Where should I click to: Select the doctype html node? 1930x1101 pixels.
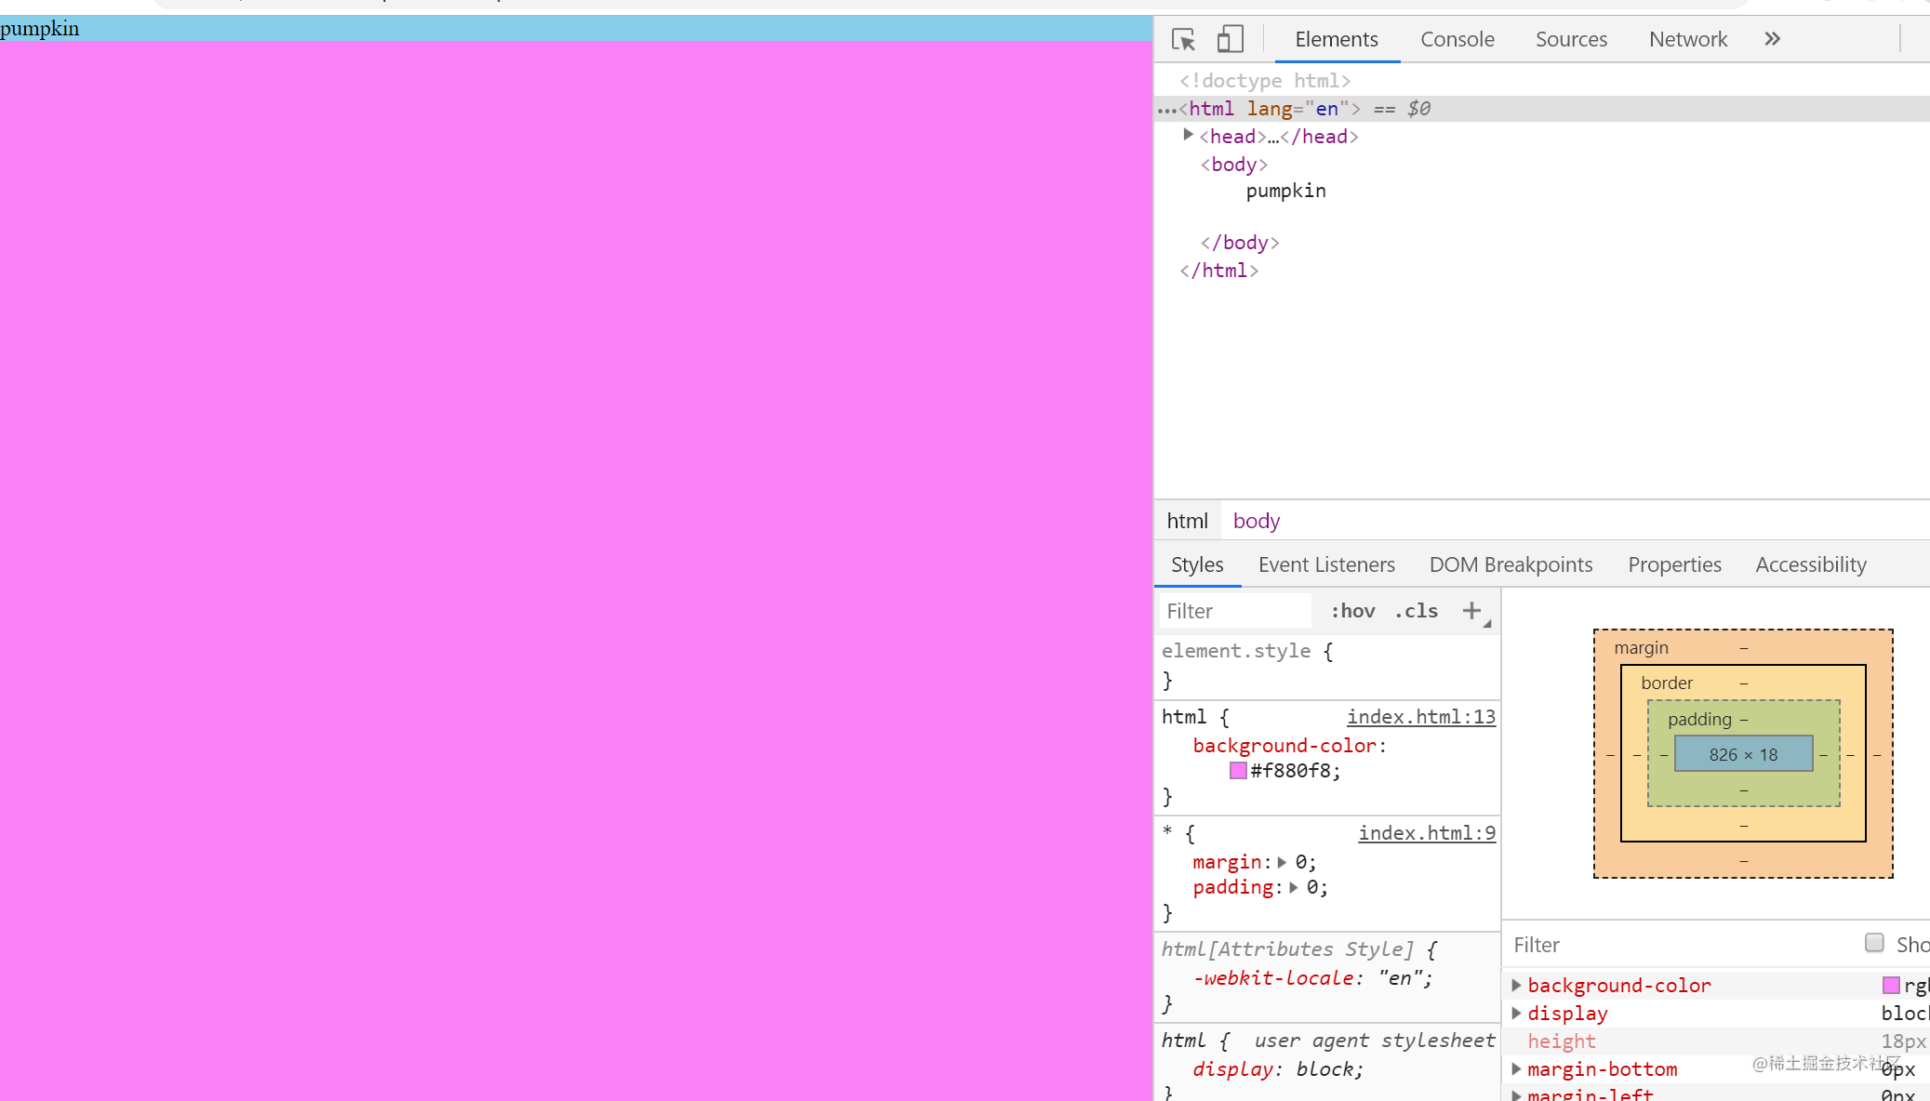click(1265, 81)
